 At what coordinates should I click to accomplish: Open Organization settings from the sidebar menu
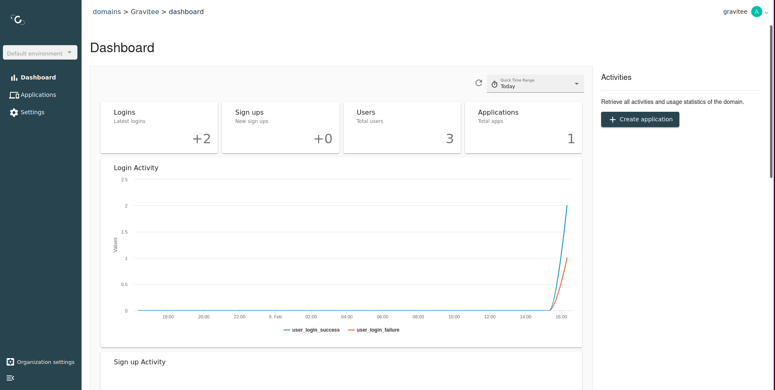pos(46,361)
